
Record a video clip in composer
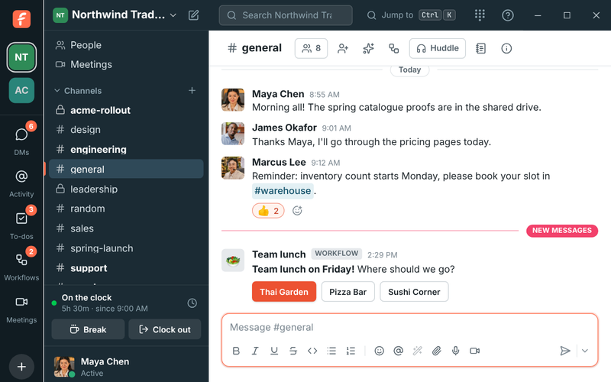point(474,351)
